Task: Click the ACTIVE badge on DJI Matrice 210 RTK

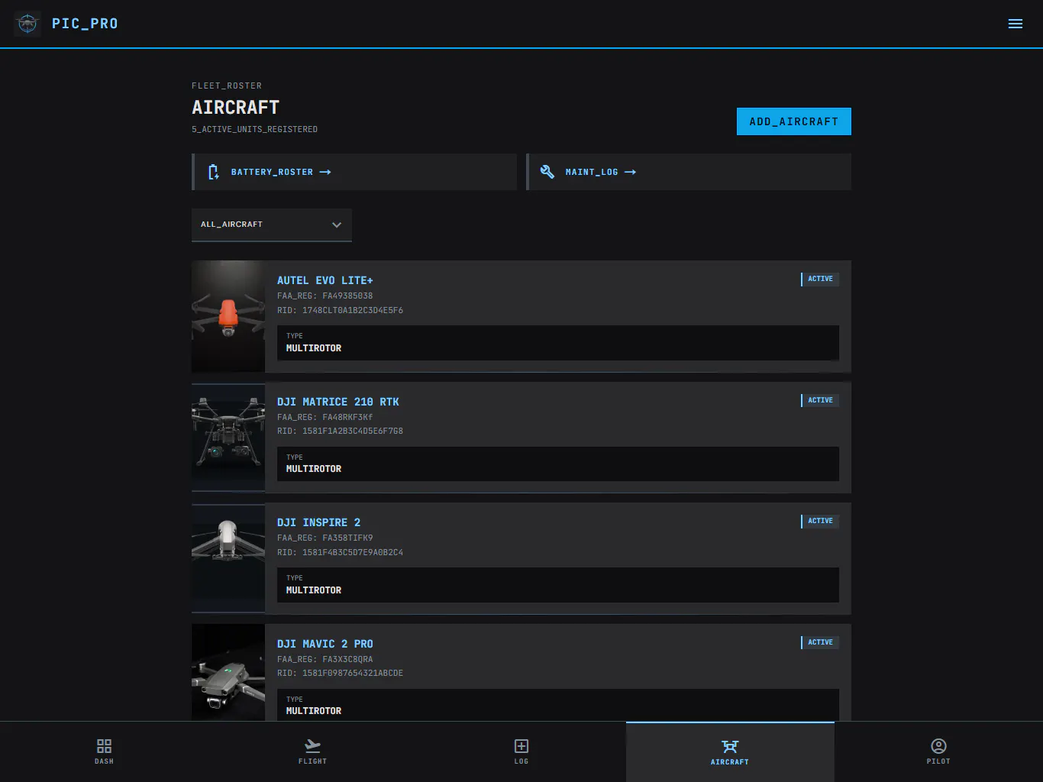Action: coord(820,400)
